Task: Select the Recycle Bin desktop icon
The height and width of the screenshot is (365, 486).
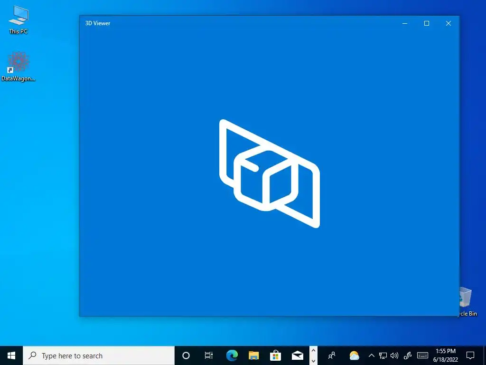Action: 467,301
